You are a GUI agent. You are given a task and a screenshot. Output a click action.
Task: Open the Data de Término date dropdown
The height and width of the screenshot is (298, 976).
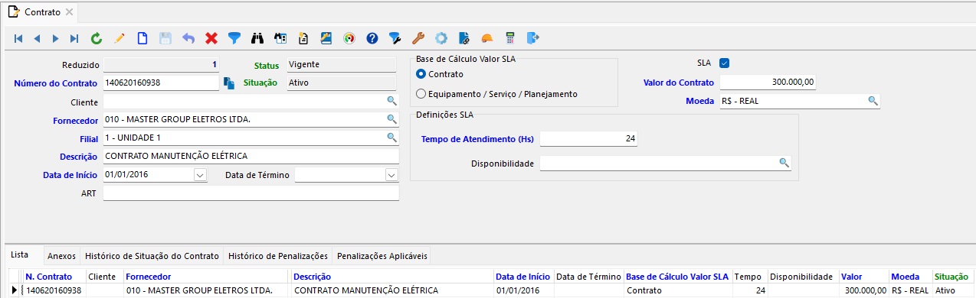click(x=391, y=174)
